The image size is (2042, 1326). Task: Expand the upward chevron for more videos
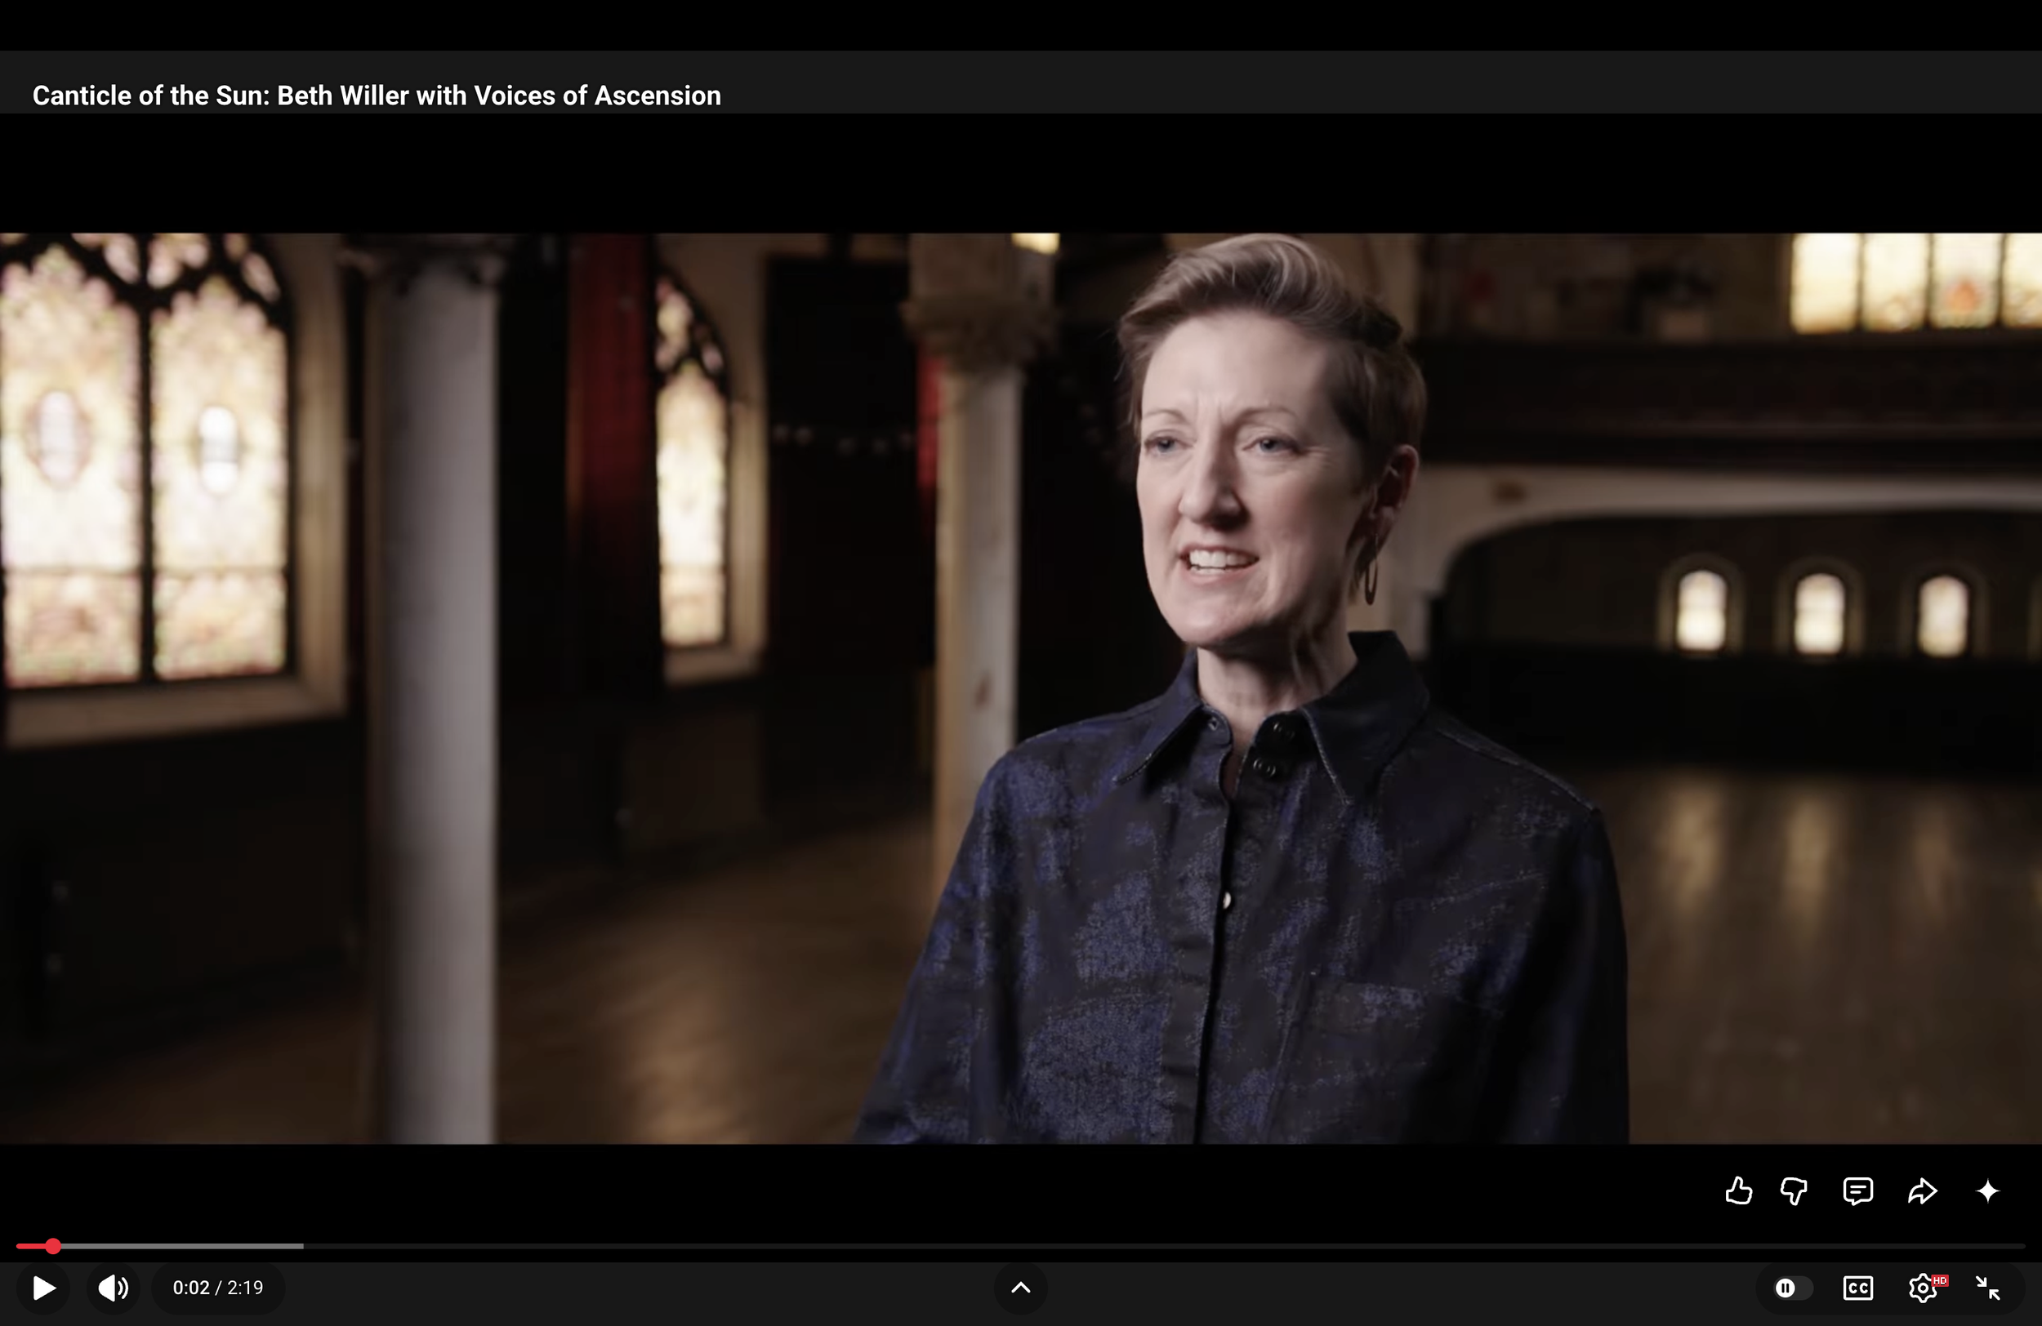(x=1020, y=1288)
